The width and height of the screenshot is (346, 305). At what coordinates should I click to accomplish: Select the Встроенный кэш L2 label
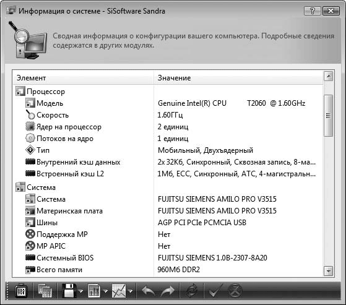70,174
